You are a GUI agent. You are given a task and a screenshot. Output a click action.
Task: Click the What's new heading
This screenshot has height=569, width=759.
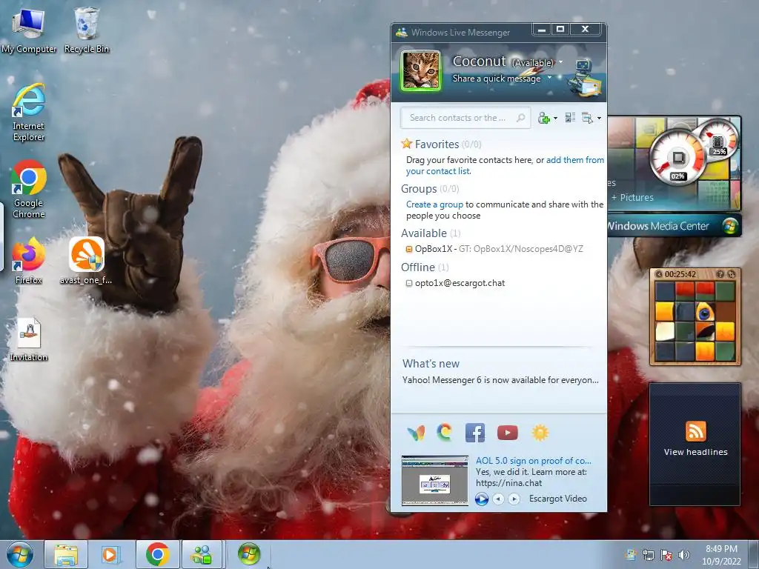pos(431,363)
